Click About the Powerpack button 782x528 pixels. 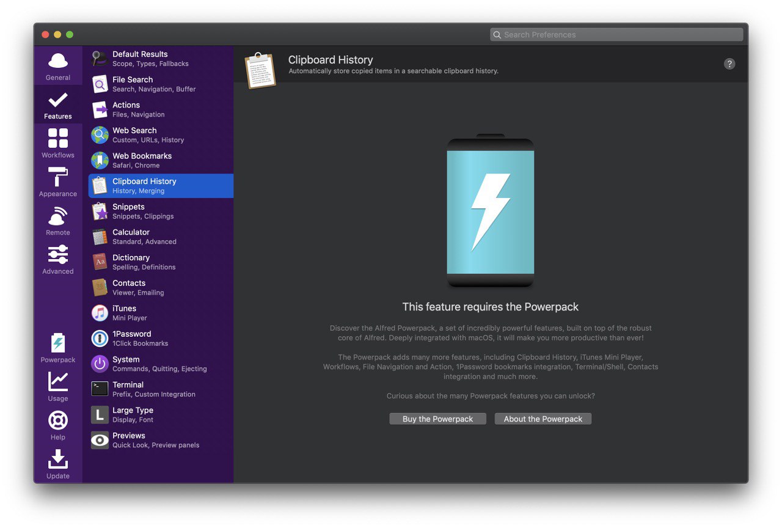pyautogui.click(x=543, y=419)
